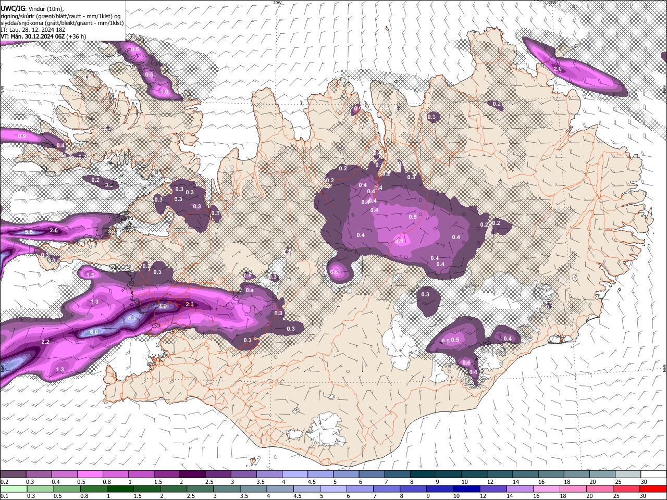Click the 6.0 precipitation value in the southwest band
Screen dimensions: 667x500
pyautogui.click(x=94, y=332)
